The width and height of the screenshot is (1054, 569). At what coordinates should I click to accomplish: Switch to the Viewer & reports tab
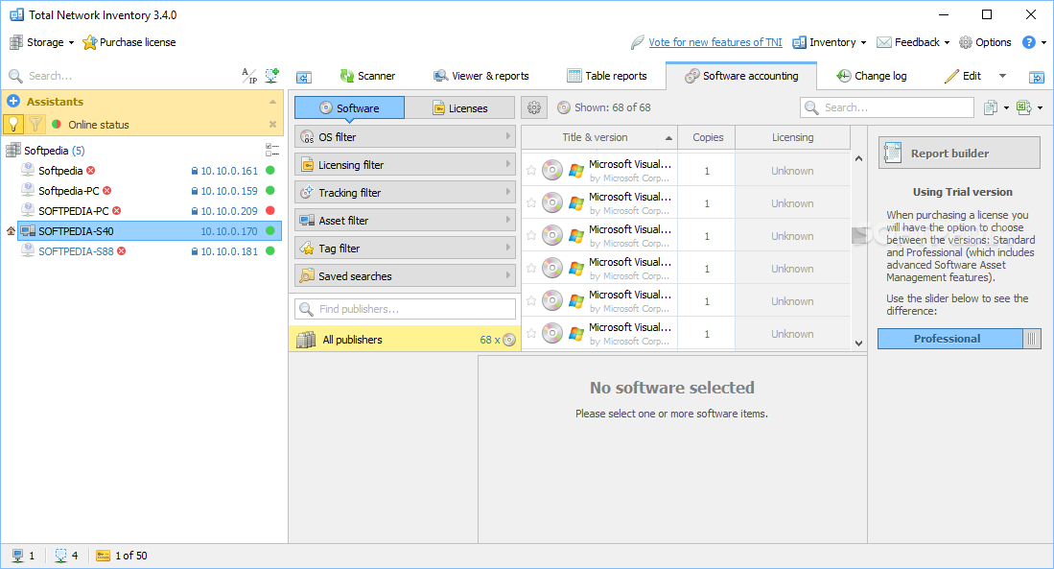coord(481,76)
